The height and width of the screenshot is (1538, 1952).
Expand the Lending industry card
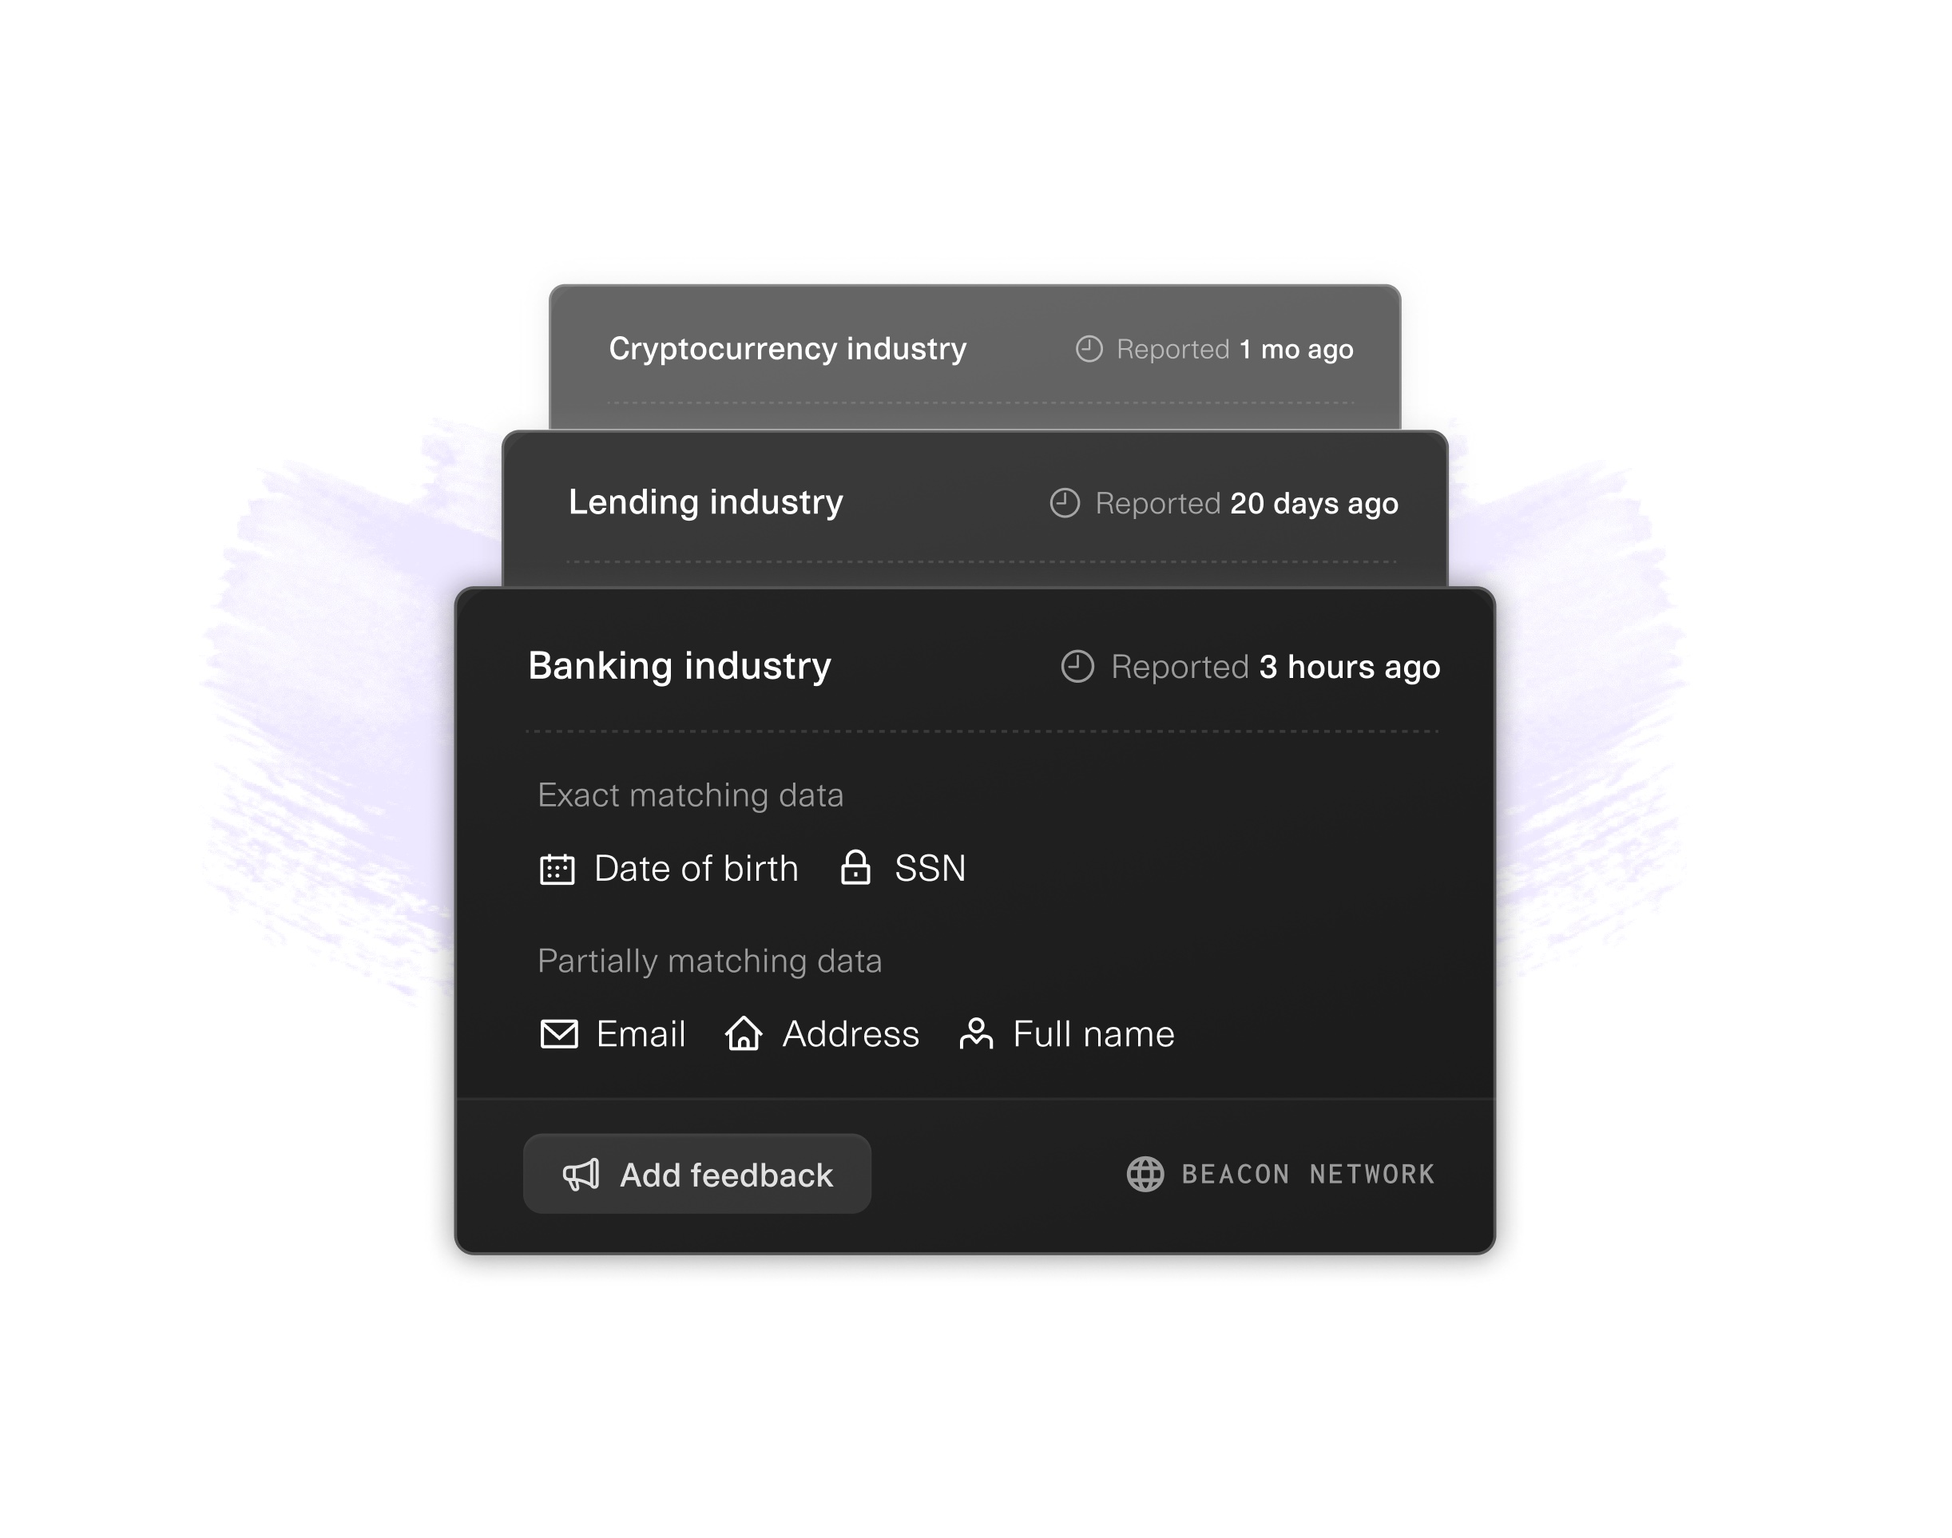coord(975,509)
